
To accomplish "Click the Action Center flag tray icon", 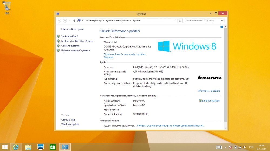I will point(230,147).
